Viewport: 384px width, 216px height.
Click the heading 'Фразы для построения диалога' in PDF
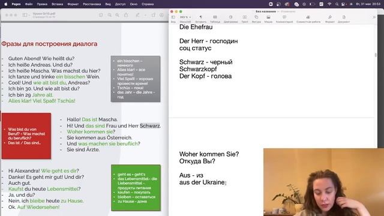coord(49,44)
